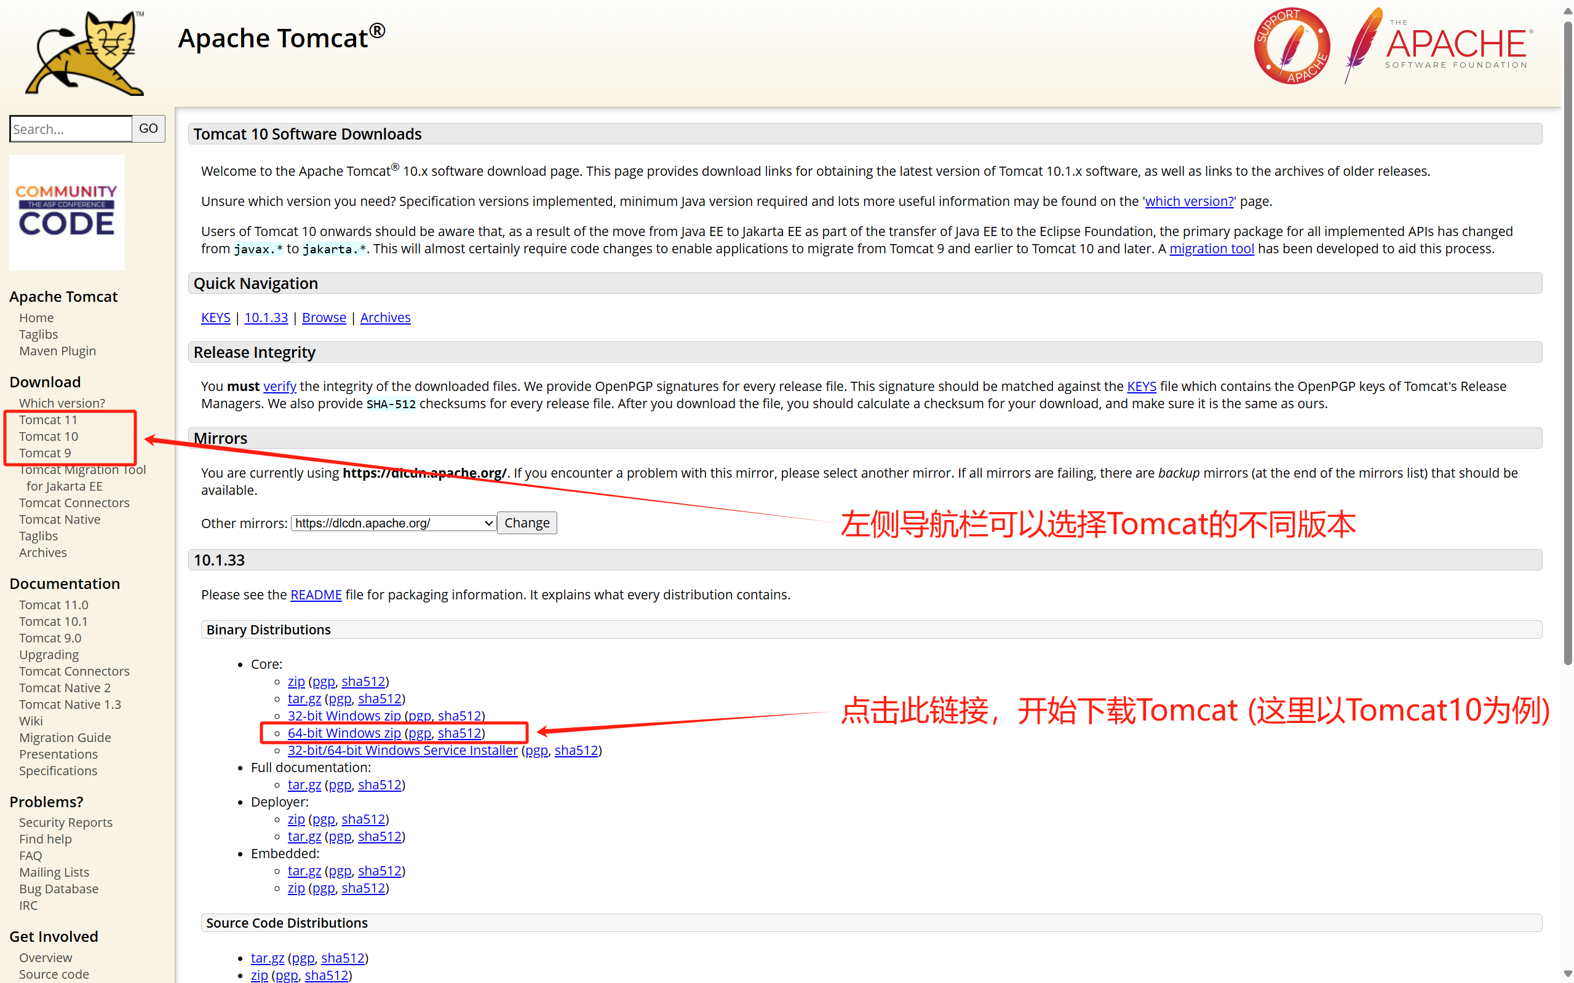This screenshot has width=1574, height=983.
Task: Click the Apache Software Foundation feather logo
Action: (x=1438, y=45)
